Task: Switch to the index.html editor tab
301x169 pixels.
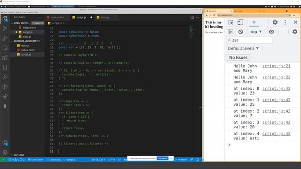Action: (57, 17)
